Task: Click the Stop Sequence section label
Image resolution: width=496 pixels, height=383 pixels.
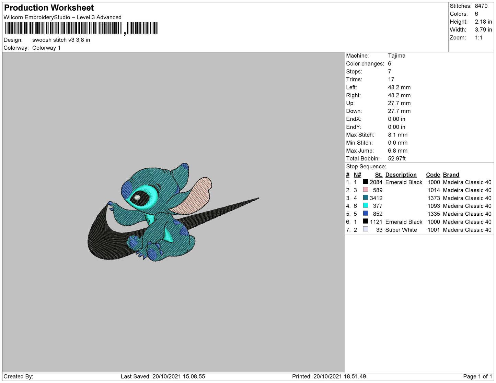Action: point(366,167)
